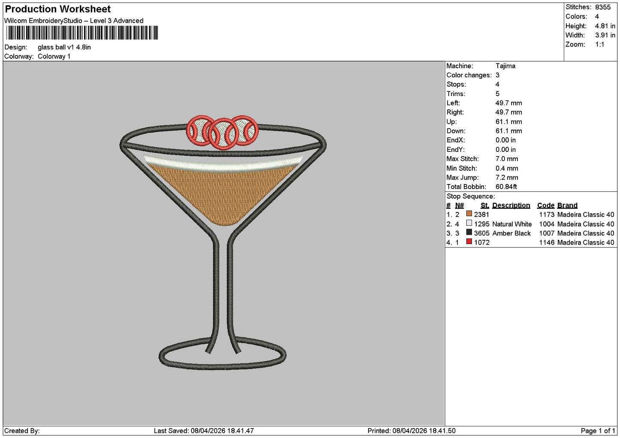Click the width value '3.91 in'
Screen dimensions: 620x438
point(605,35)
